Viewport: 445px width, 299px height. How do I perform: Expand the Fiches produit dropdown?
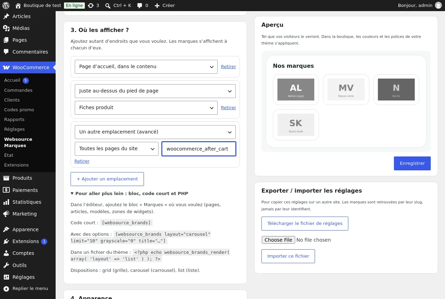click(x=146, y=108)
